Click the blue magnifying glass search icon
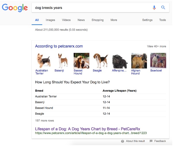This screenshot has width=174, height=146. [163, 8]
